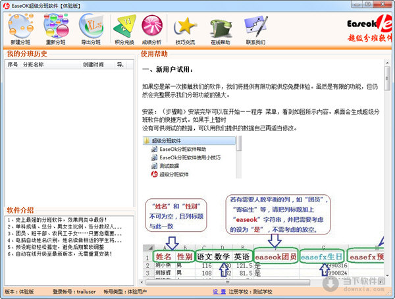Click the 软件介绍 panel title
The width and height of the screenshot is (395, 299).
click(x=20, y=210)
